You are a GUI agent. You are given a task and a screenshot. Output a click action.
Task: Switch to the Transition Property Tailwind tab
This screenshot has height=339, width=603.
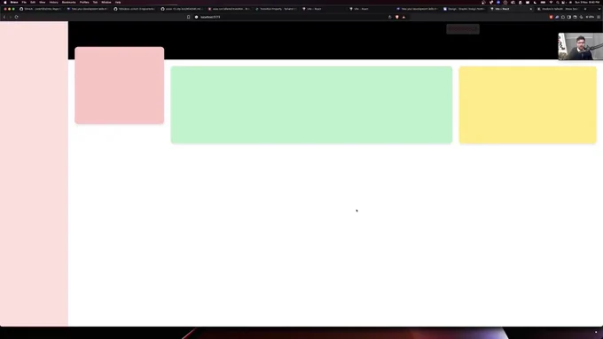pos(276,9)
